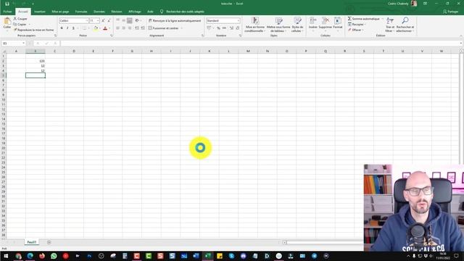The height and width of the screenshot is (261, 464).
Task: Open the Windows Start menu
Action: [6, 256]
